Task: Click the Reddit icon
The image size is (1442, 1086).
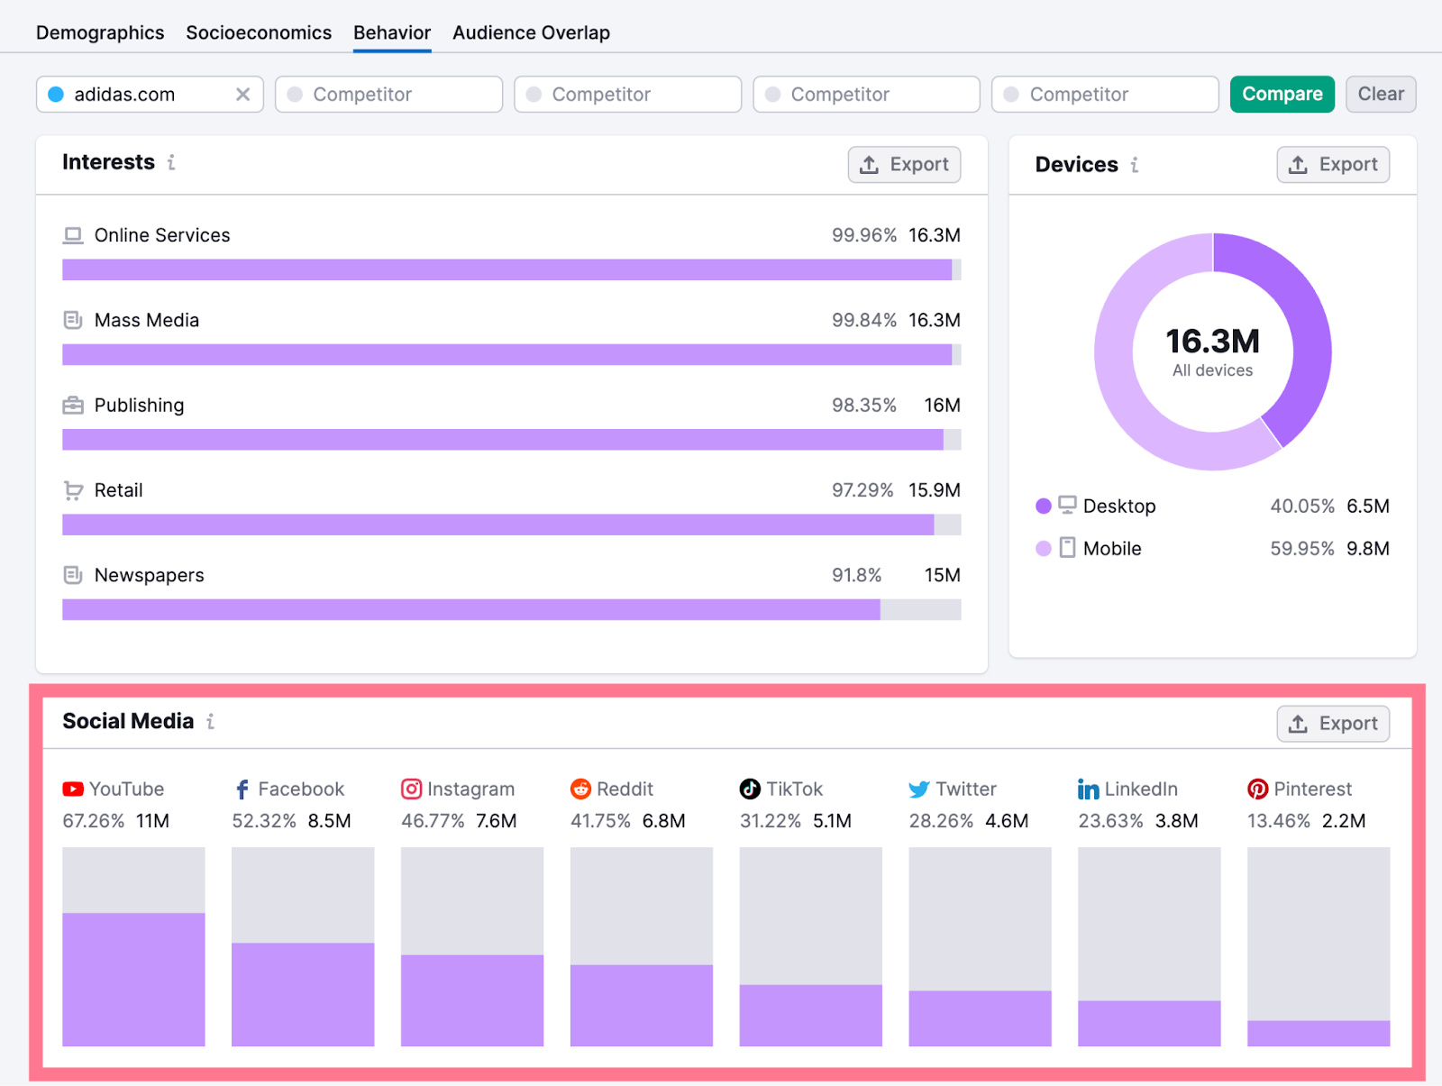Action: pos(580,789)
